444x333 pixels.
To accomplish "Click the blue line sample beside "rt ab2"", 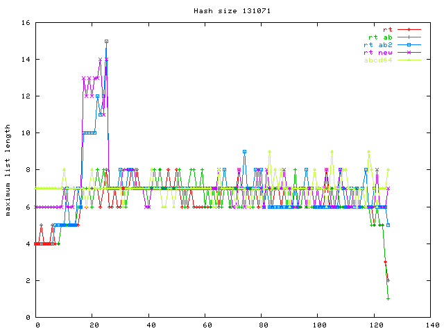I will [x=409, y=44].
